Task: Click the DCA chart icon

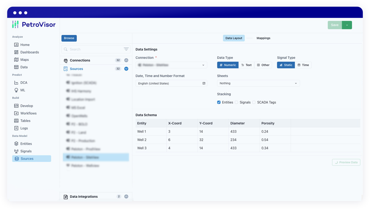Action: coord(16,83)
